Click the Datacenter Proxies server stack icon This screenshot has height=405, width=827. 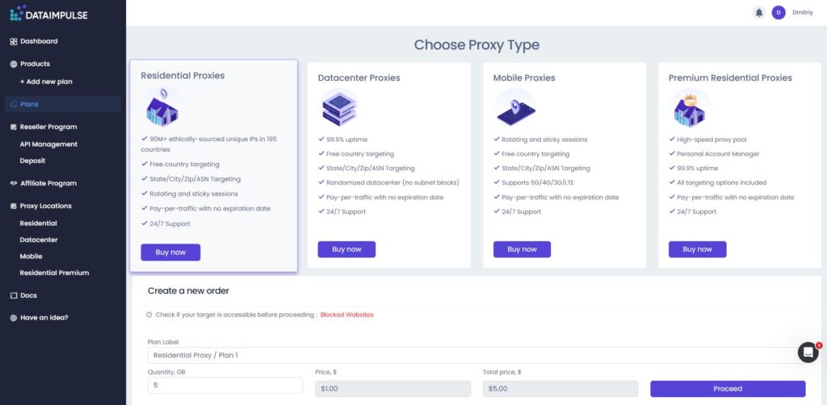[x=339, y=108]
